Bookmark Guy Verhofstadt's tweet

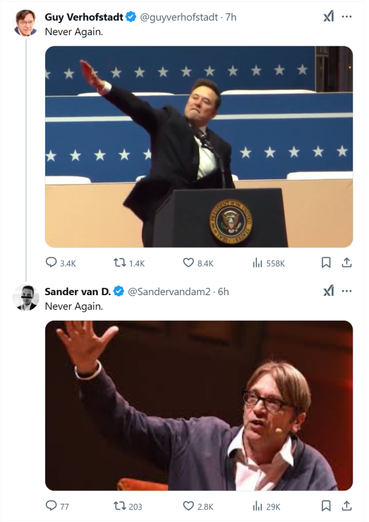tap(326, 263)
